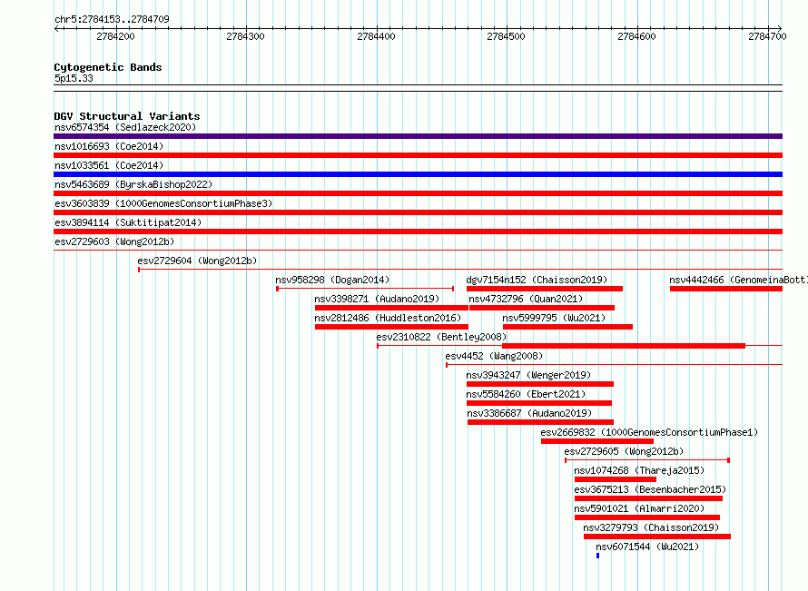The height and width of the screenshot is (591, 808).
Task: Click the 5p15.33 band label
Action: tap(74, 78)
